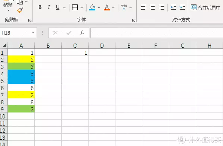Increase indent of cell content
223x146 pixels.
tap(182, 7)
